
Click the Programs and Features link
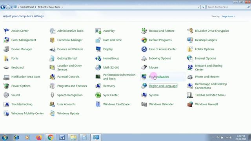point(72,86)
